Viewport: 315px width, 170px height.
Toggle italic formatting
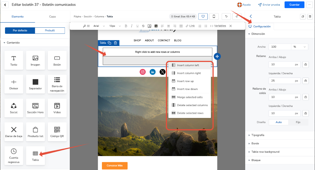point(132,26)
